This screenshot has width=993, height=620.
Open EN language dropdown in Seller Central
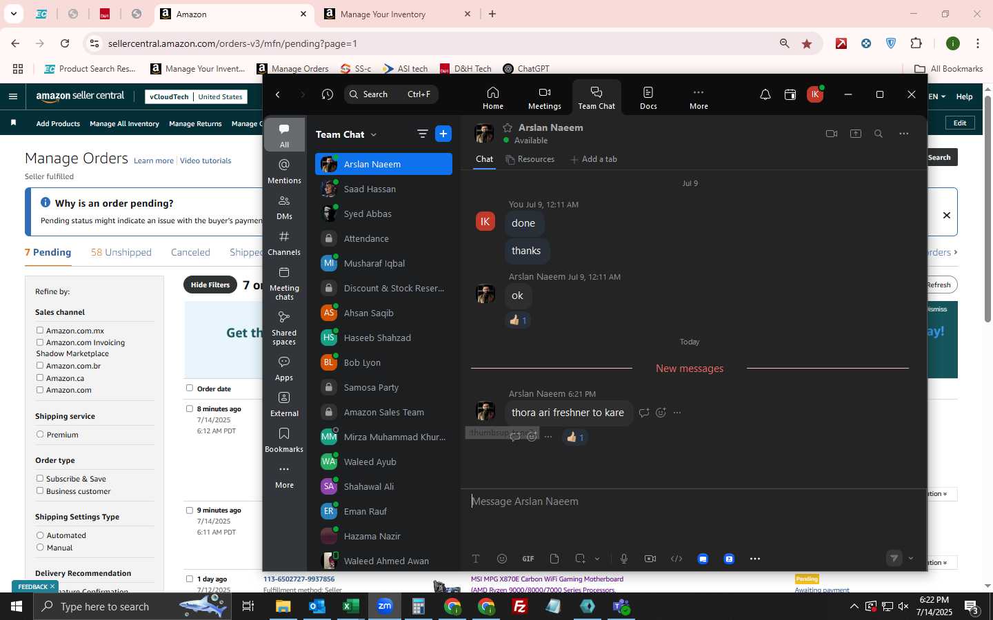937,96
